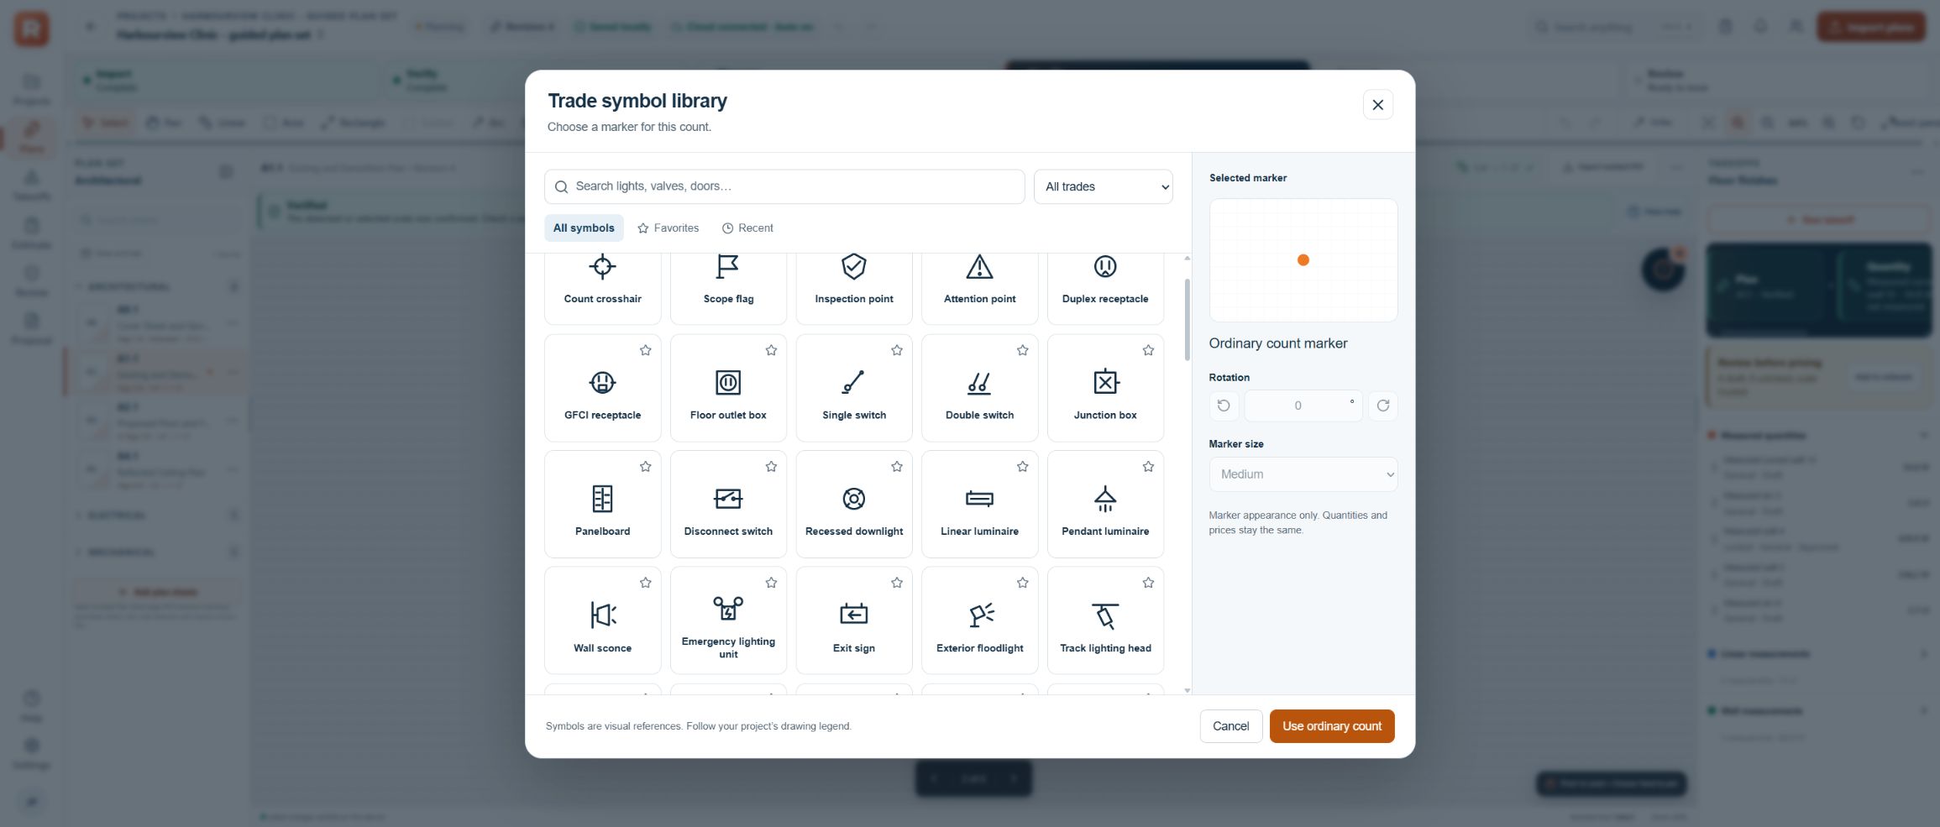Switch to the All symbols tab
Image resolution: width=1940 pixels, height=827 pixels.
(x=584, y=228)
